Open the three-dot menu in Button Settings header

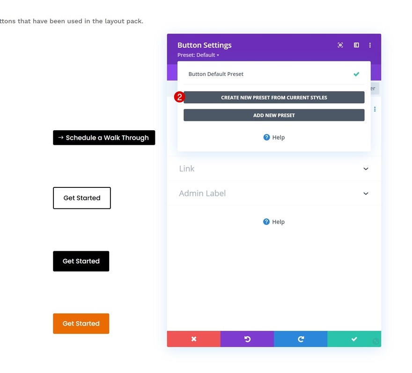point(370,45)
